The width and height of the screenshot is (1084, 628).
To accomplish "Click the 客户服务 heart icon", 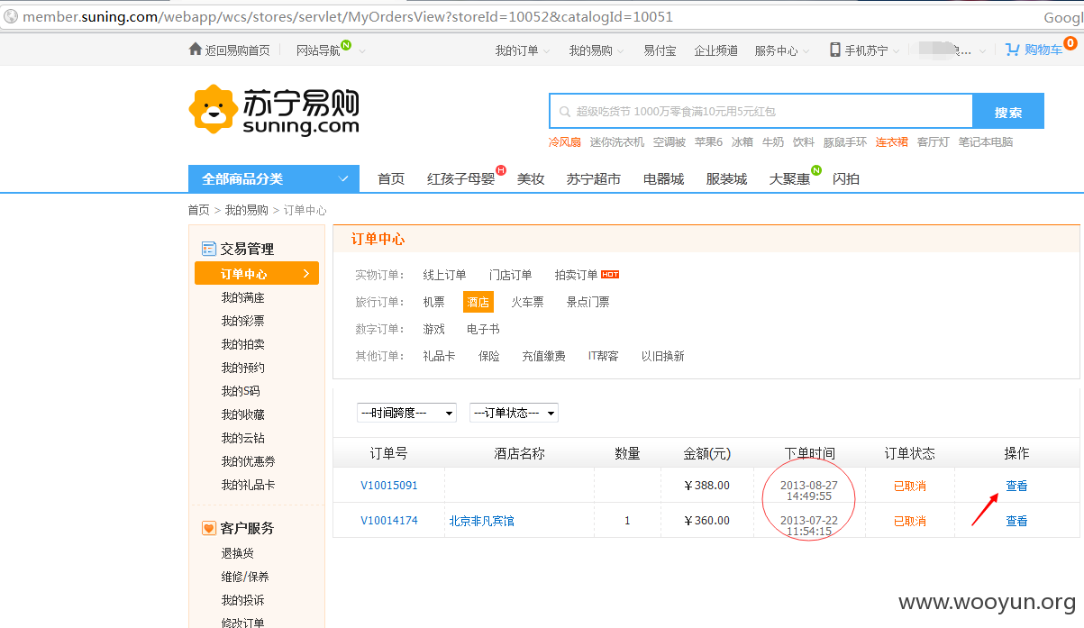I will coord(209,528).
